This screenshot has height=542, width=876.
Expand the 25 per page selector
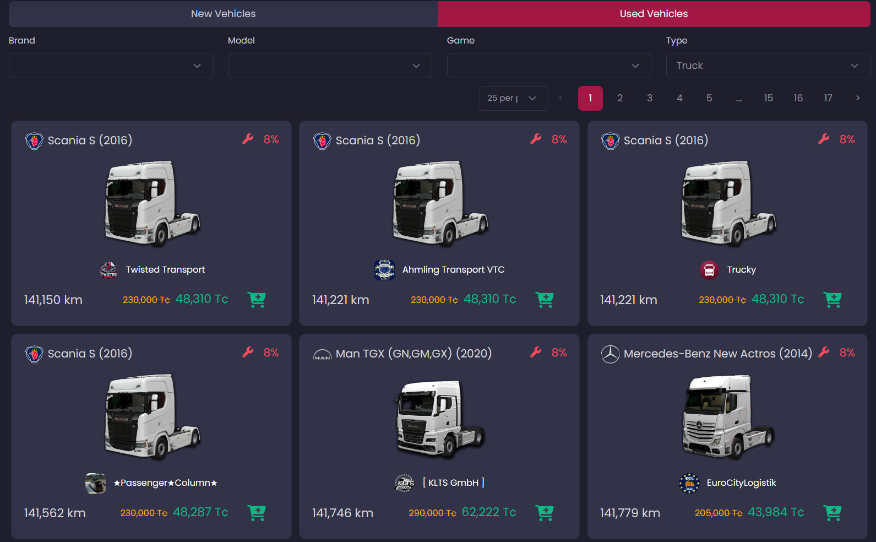514,98
